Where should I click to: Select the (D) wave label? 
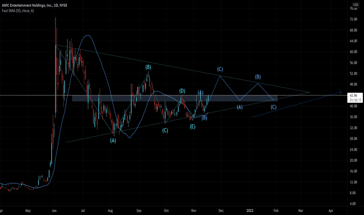182,91
